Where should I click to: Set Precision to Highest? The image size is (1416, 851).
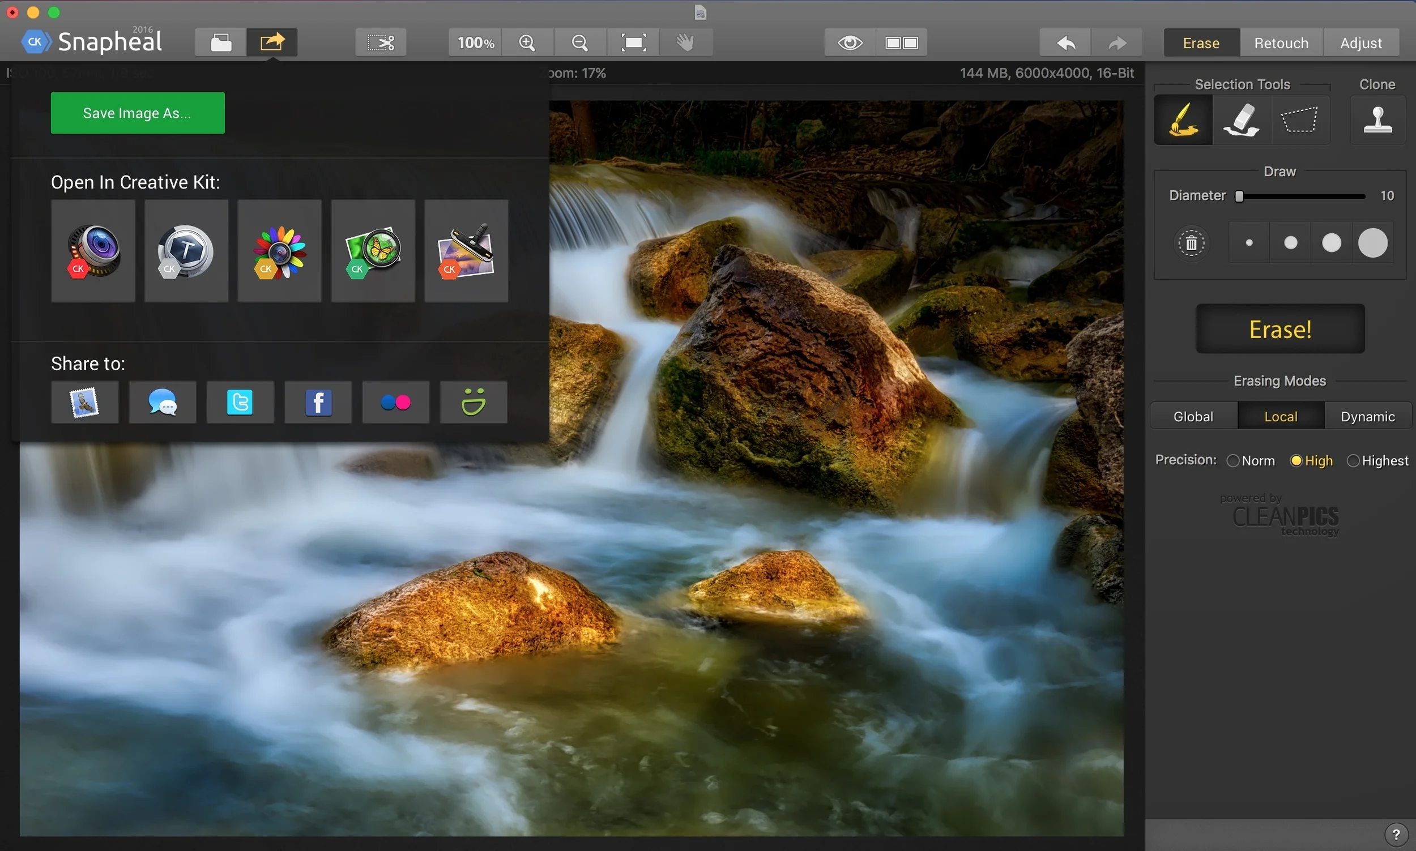click(1353, 461)
